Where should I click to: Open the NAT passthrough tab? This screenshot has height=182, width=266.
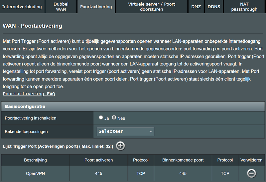pos(244,7)
